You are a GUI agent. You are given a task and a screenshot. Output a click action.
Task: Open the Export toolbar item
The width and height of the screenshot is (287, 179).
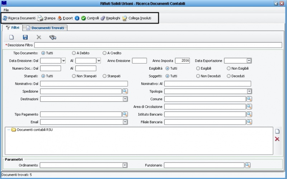pos(65,18)
